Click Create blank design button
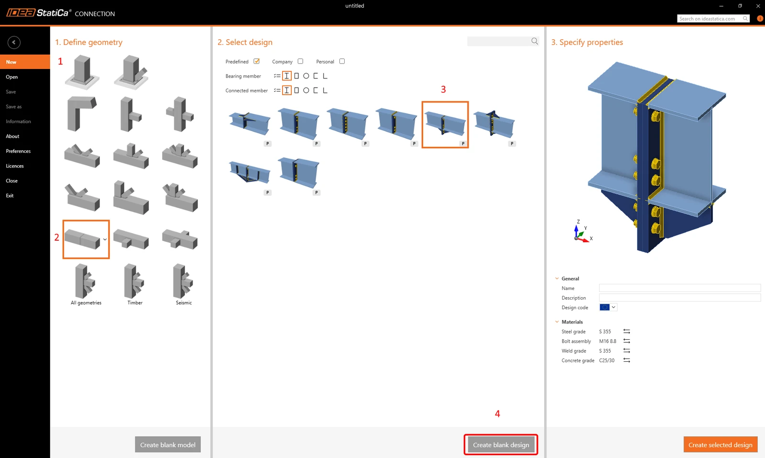Image resolution: width=765 pixels, height=458 pixels. (x=501, y=445)
